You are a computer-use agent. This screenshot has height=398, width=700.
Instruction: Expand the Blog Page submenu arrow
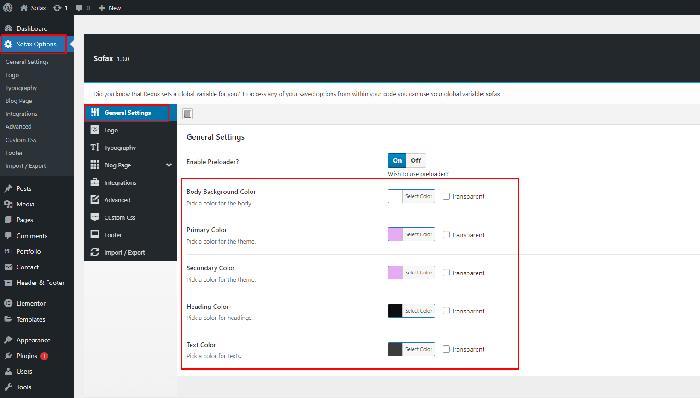169,165
